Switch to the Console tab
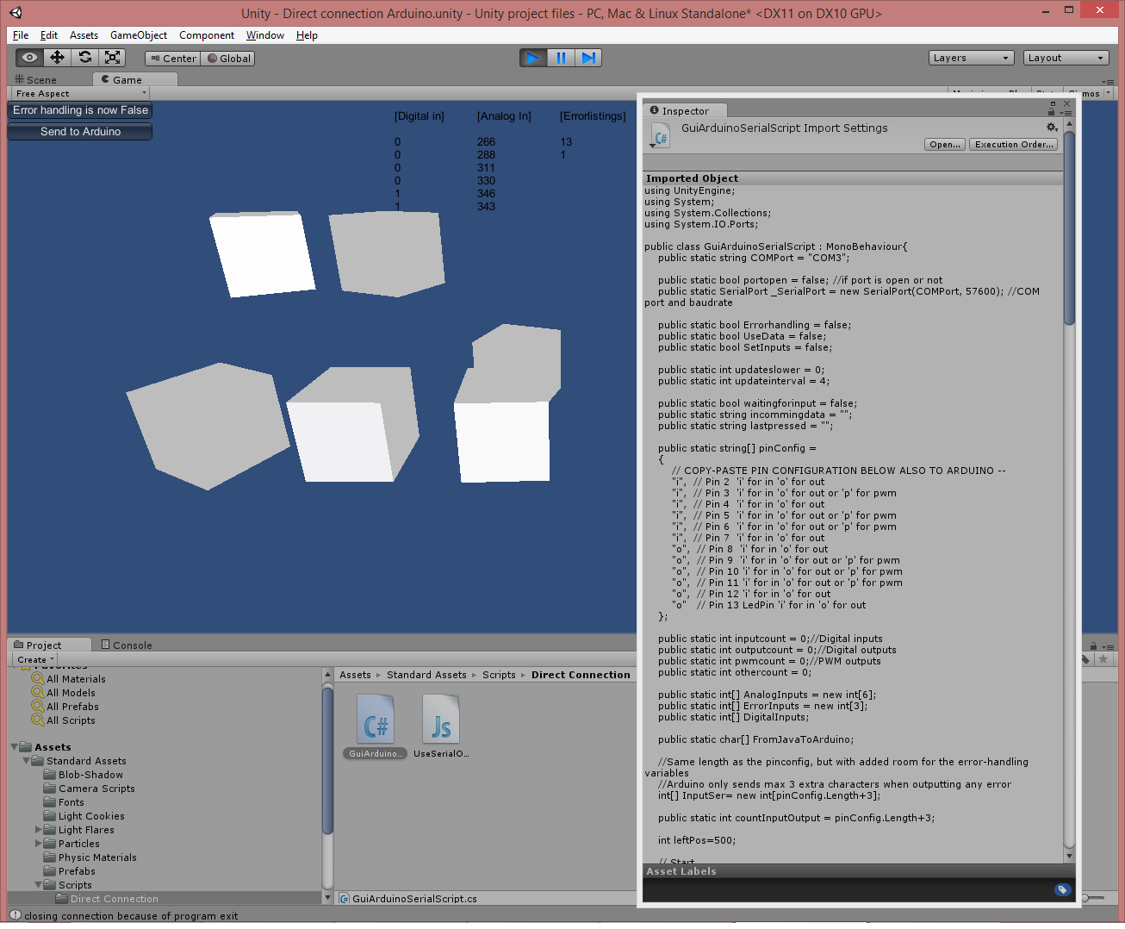Image resolution: width=1125 pixels, height=929 pixels. (x=127, y=645)
